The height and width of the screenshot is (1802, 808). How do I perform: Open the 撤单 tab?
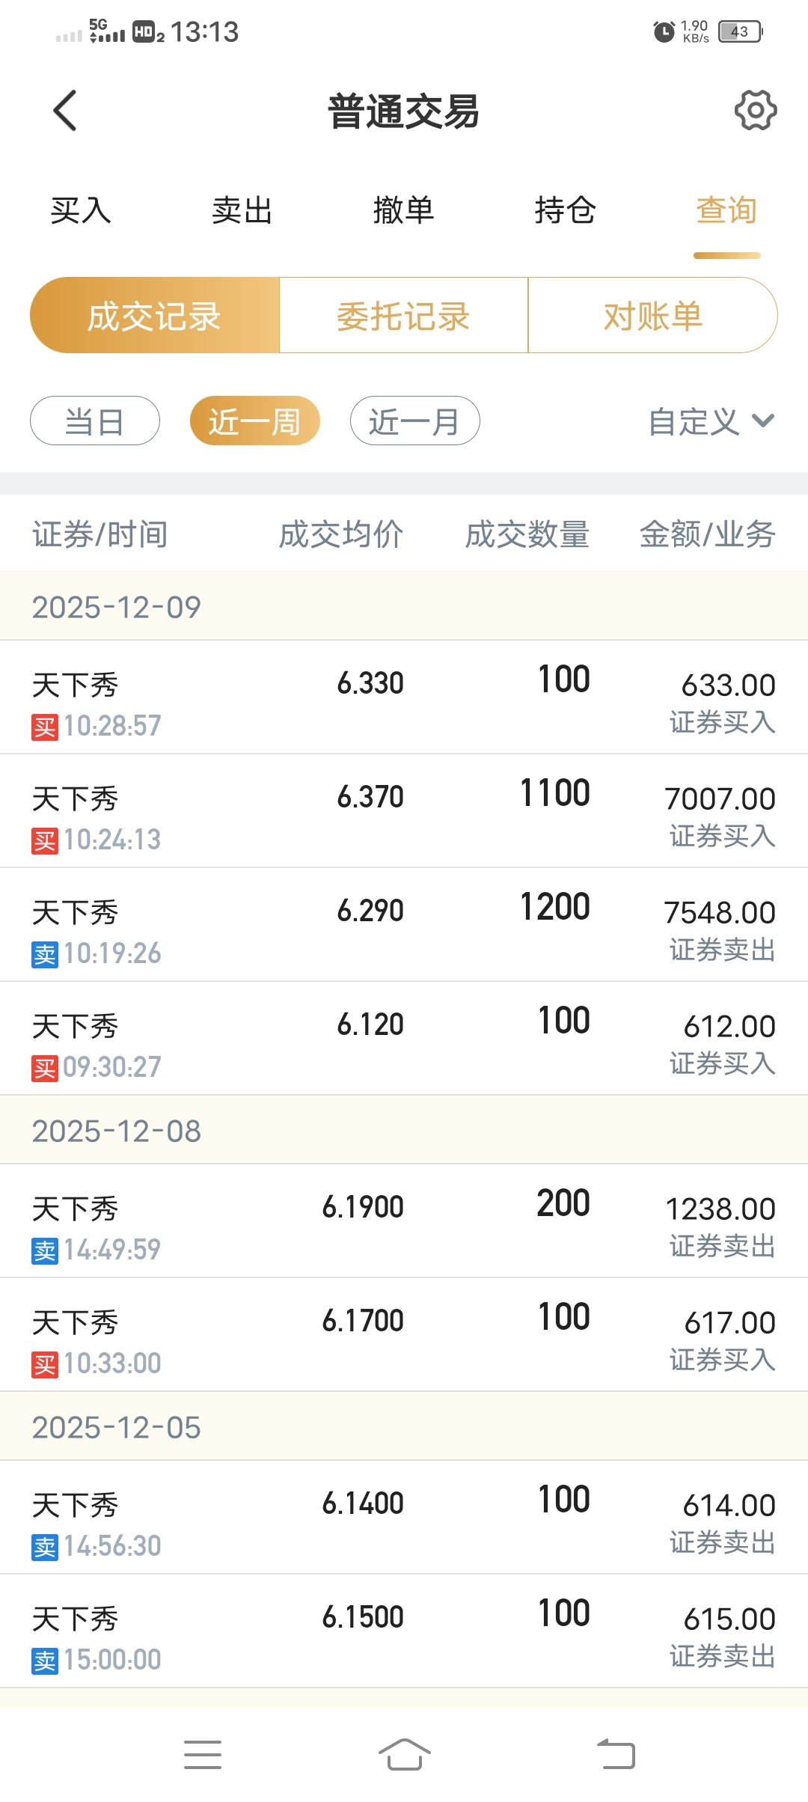(403, 210)
